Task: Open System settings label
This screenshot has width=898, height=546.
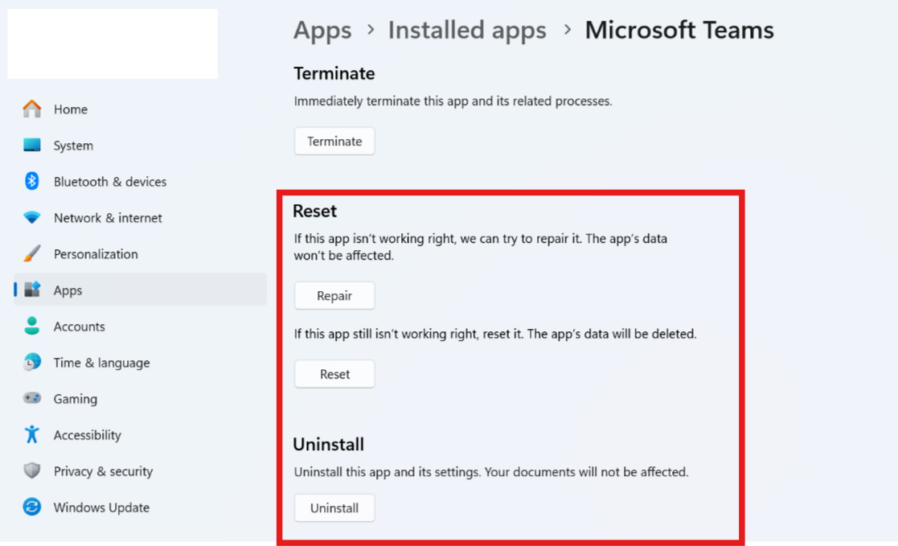Action: [x=73, y=146]
